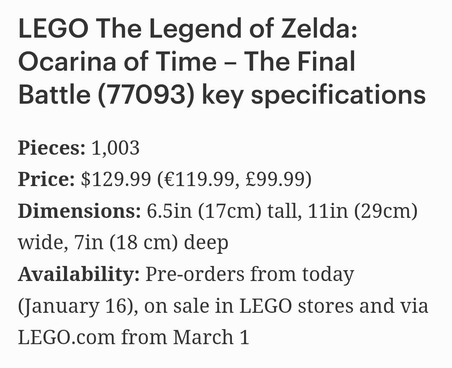Click the "LEGO The Legend of Zelda" heading line

[x=187, y=28]
